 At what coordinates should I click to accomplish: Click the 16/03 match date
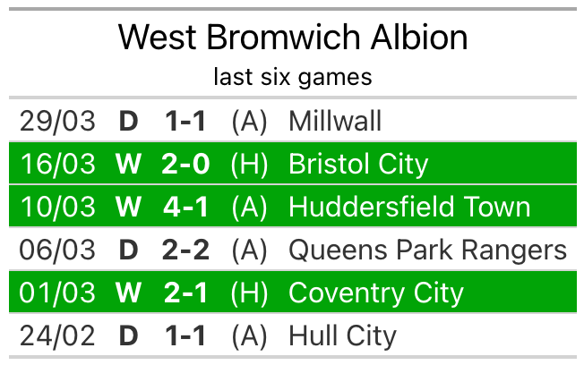(x=57, y=164)
